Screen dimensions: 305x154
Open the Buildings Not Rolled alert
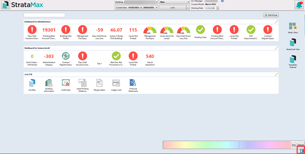[66, 32]
